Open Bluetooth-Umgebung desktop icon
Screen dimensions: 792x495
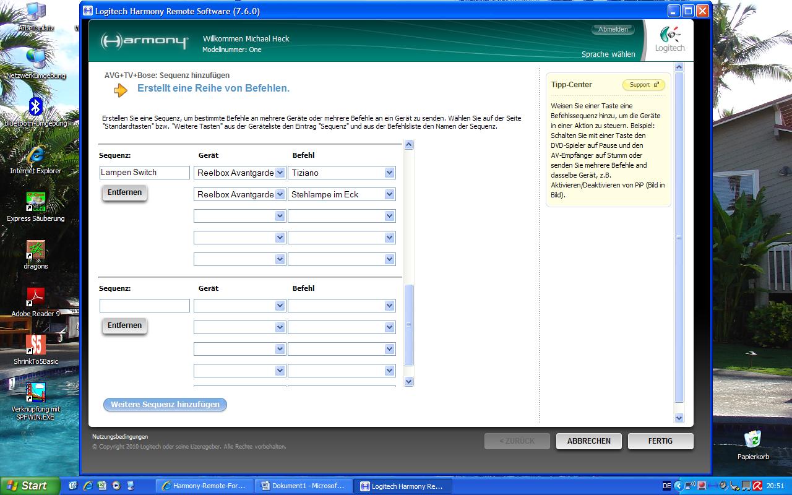(35, 108)
